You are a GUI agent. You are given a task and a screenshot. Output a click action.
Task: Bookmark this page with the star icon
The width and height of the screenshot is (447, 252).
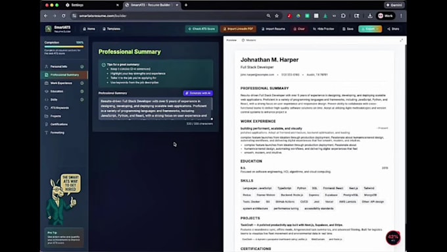coord(277,16)
